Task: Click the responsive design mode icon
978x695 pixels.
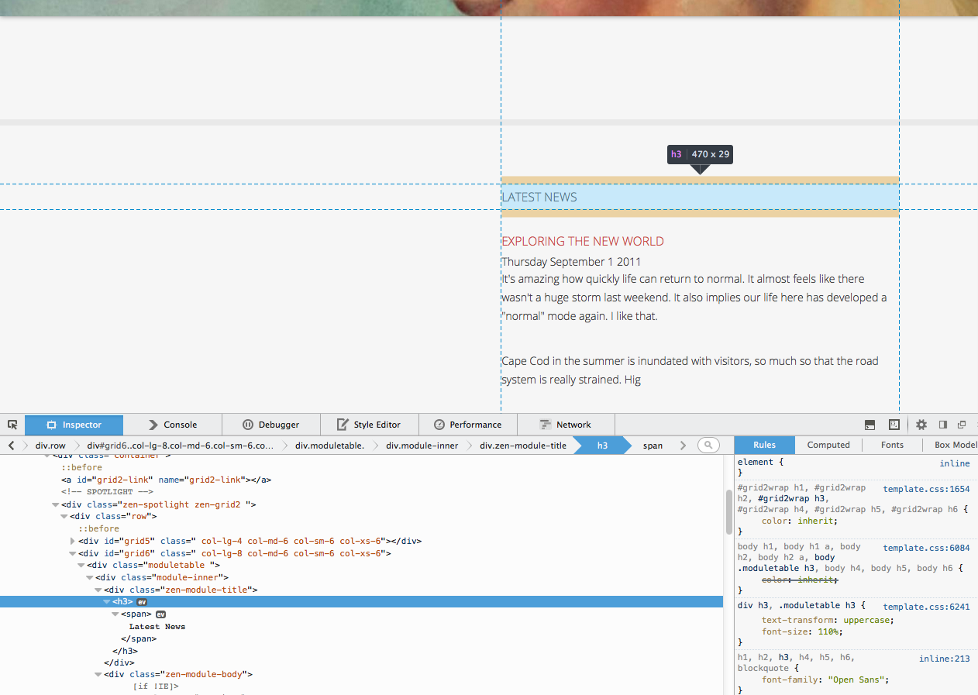Action: [x=894, y=425]
